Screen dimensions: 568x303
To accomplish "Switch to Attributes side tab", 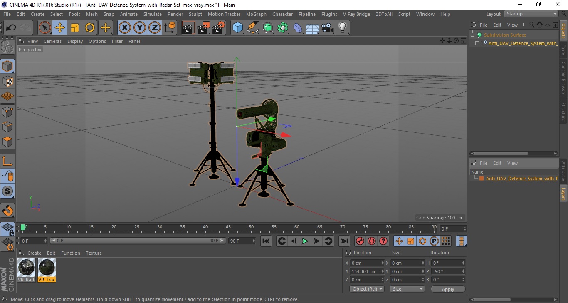I will (563, 171).
